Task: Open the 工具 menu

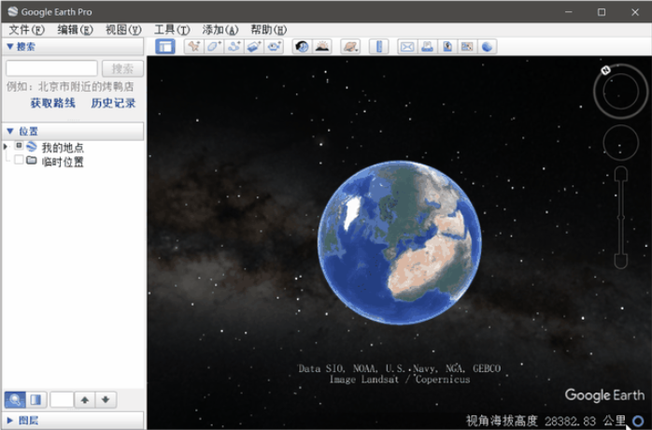Action: tap(172, 30)
